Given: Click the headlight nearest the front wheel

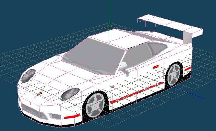Looking at the screenshot, I should click(70, 94).
